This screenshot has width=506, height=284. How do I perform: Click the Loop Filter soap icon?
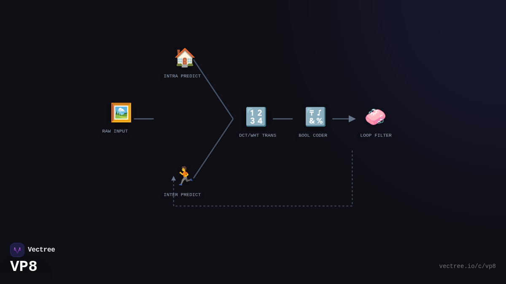tap(375, 117)
